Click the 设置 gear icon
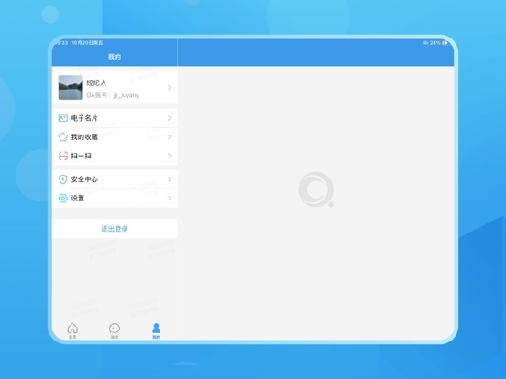The width and height of the screenshot is (506, 379). point(63,199)
